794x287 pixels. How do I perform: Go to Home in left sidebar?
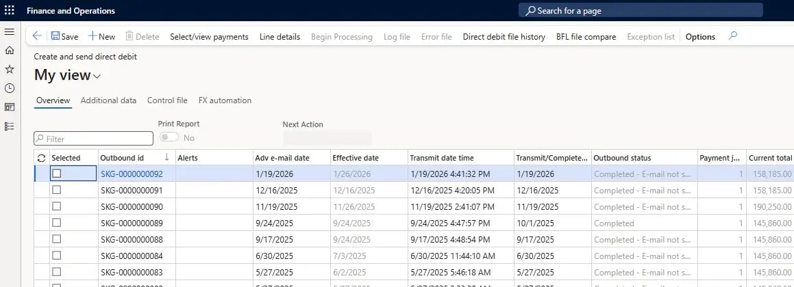[x=10, y=51]
